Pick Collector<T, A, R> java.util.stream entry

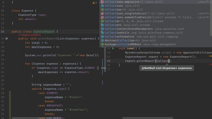pyautogui.click(x=155, y=21)
